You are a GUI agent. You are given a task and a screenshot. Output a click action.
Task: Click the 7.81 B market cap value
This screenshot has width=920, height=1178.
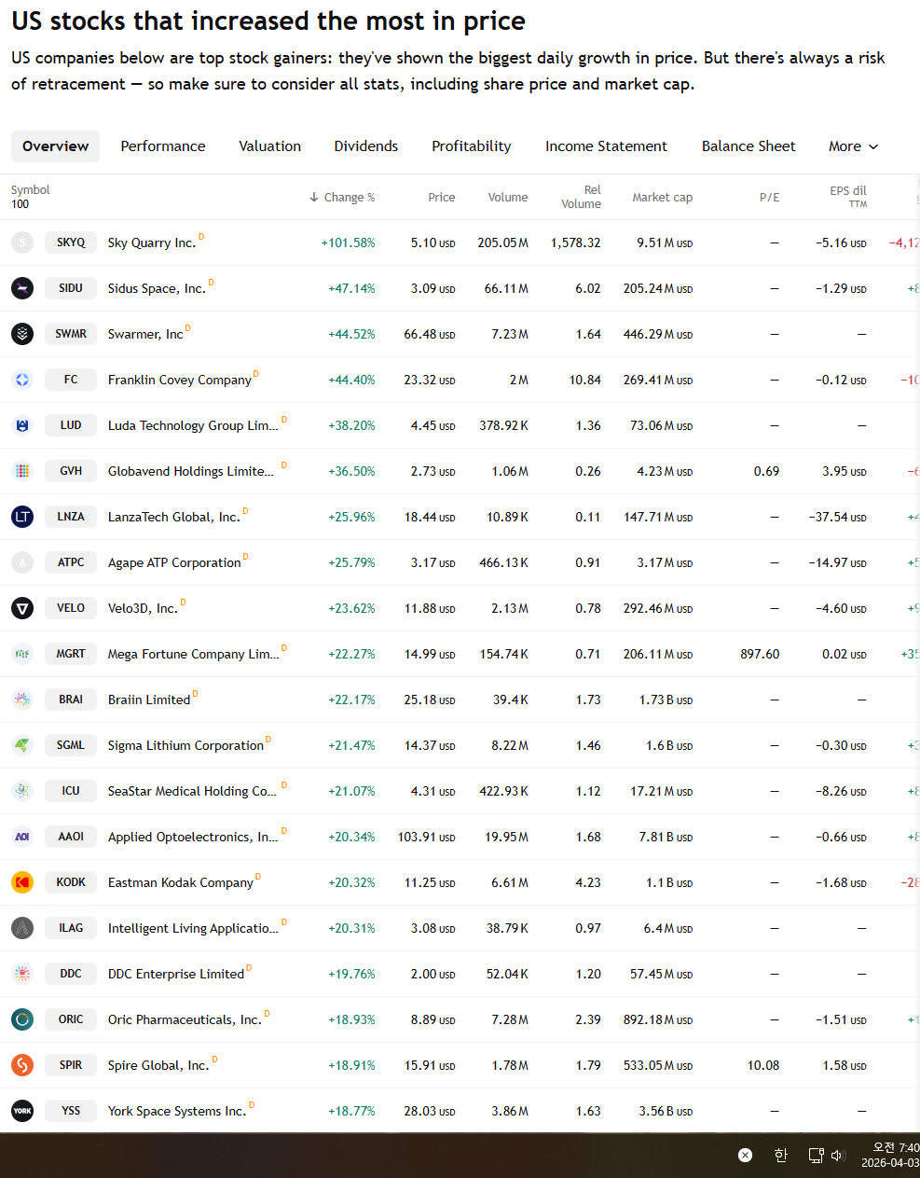[666, 837]
